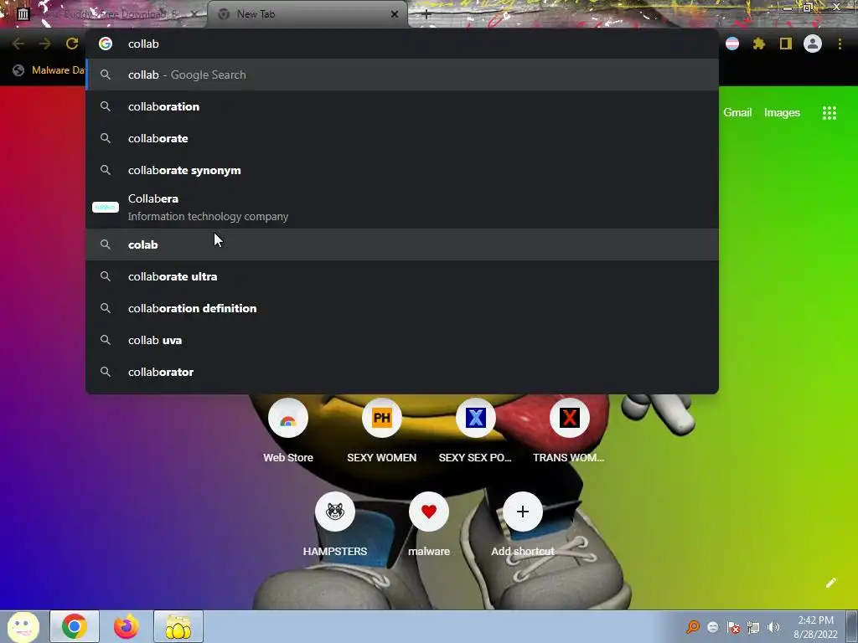858x643 pixels.
Task: Click the volume speaker tray icon
Action: pyautogui.click(x=773, y=627)
